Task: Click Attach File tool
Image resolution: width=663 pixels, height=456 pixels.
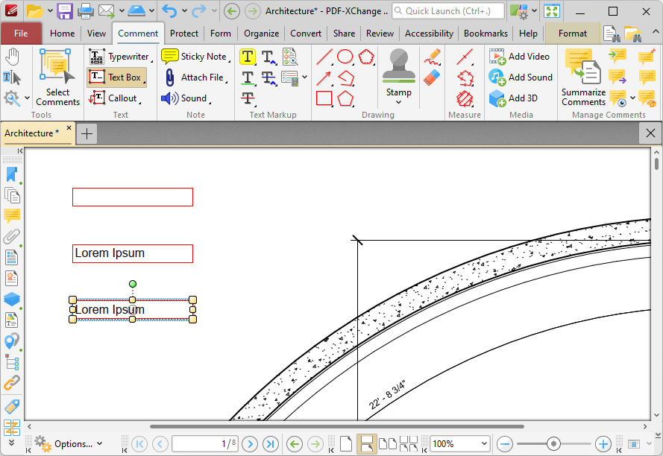Action: (x=195, y=77)
